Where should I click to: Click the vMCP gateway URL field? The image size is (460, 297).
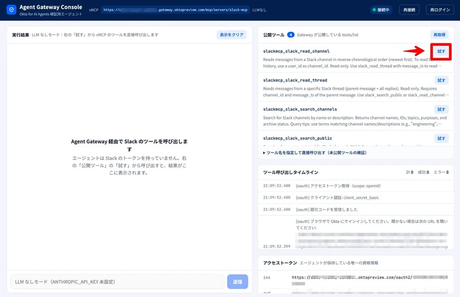175,10
